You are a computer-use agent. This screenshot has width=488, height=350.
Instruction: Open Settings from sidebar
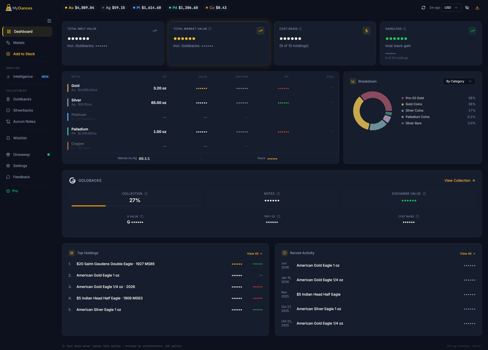pyautogui.click(x=27, y=166)
